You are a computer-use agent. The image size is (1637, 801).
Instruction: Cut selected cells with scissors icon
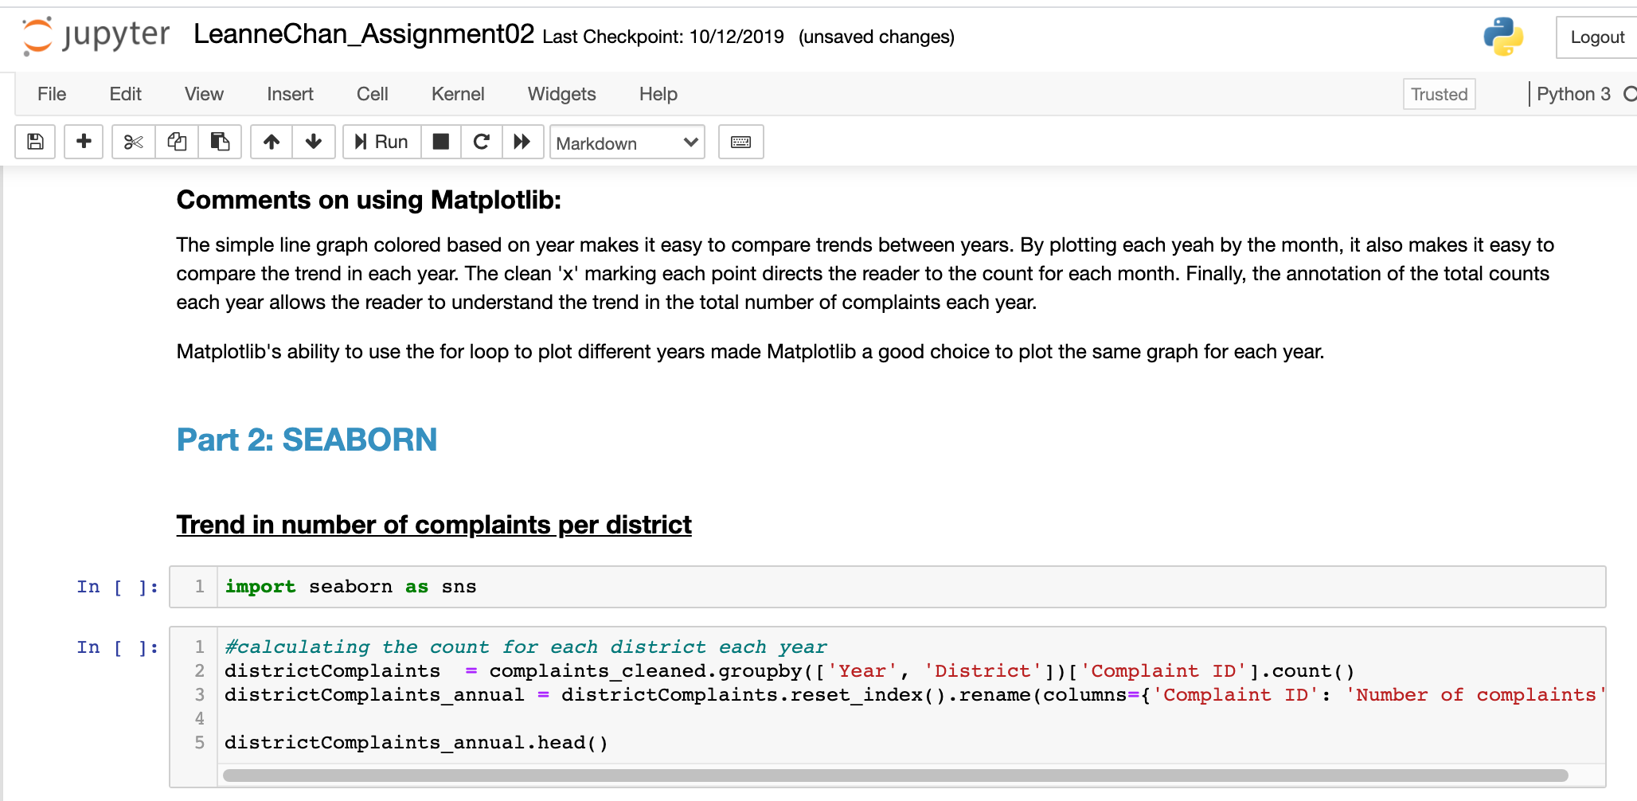point(133,142)
